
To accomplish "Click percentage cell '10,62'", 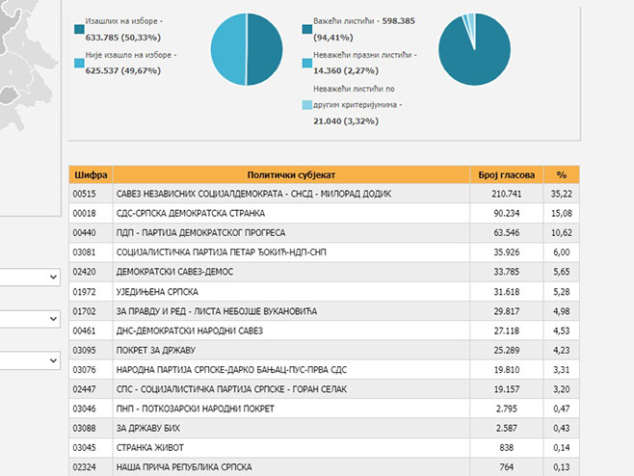I will (x=561, y=232).
